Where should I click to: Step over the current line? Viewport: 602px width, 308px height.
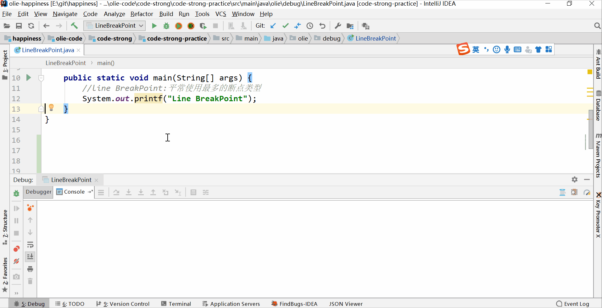point(116,192)
